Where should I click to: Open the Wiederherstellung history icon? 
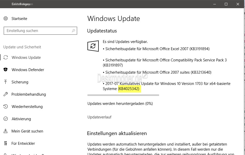[x=6, y=107]
